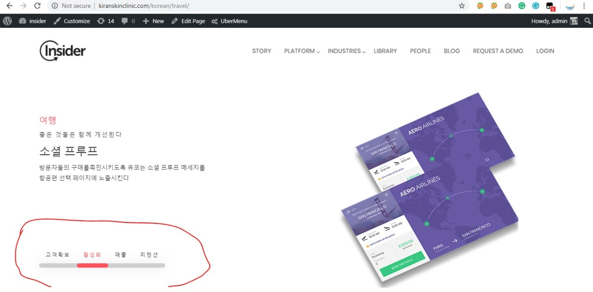
Task: Bookmark this page with the star icon
Action: (461, 6)
